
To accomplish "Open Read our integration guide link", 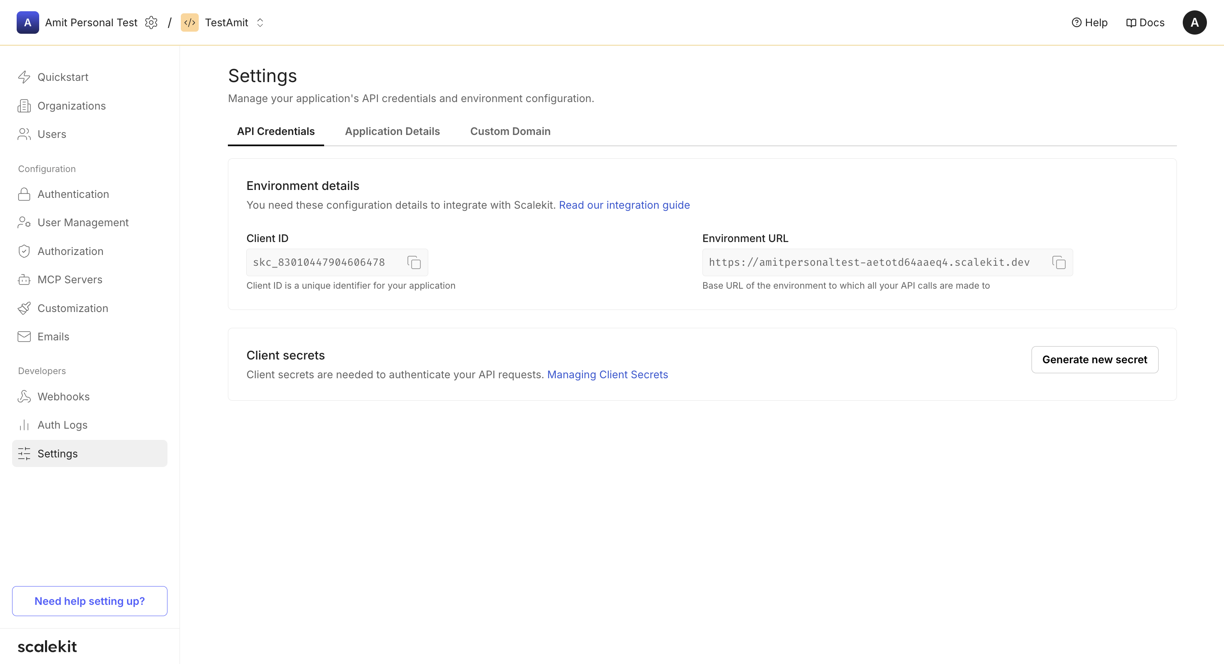I will [624, 205].
